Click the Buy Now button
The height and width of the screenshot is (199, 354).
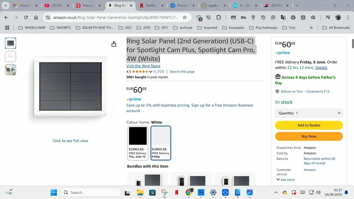(x=309, y=136)
